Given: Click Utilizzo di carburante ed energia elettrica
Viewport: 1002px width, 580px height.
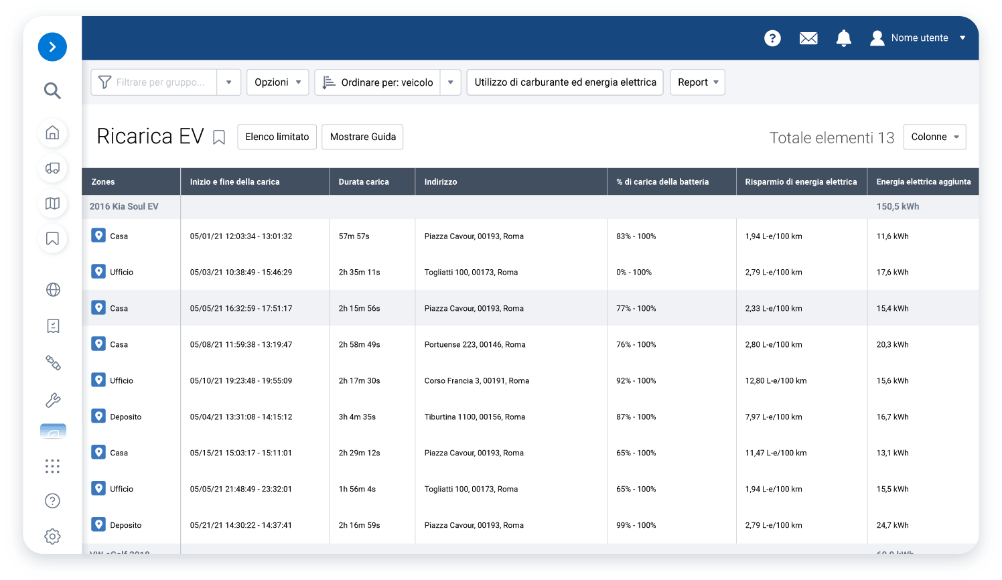Looking at the screenshot, I should [x=565, y=82].
